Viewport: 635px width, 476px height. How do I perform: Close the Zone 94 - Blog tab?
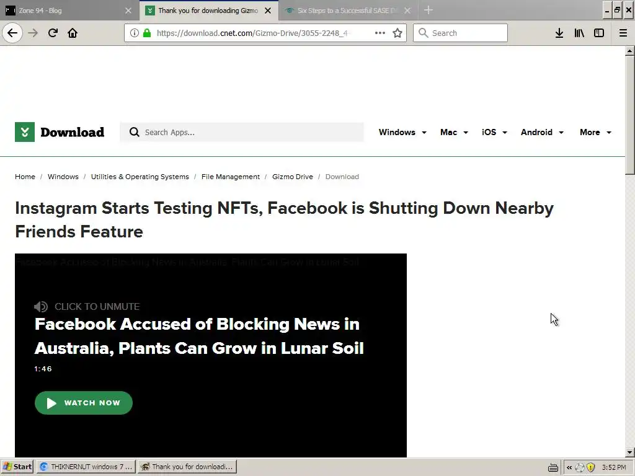point(128,11)
